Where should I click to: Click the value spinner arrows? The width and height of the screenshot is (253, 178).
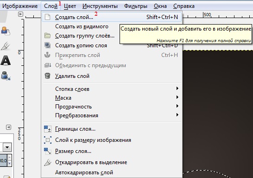tap(10, 160)
